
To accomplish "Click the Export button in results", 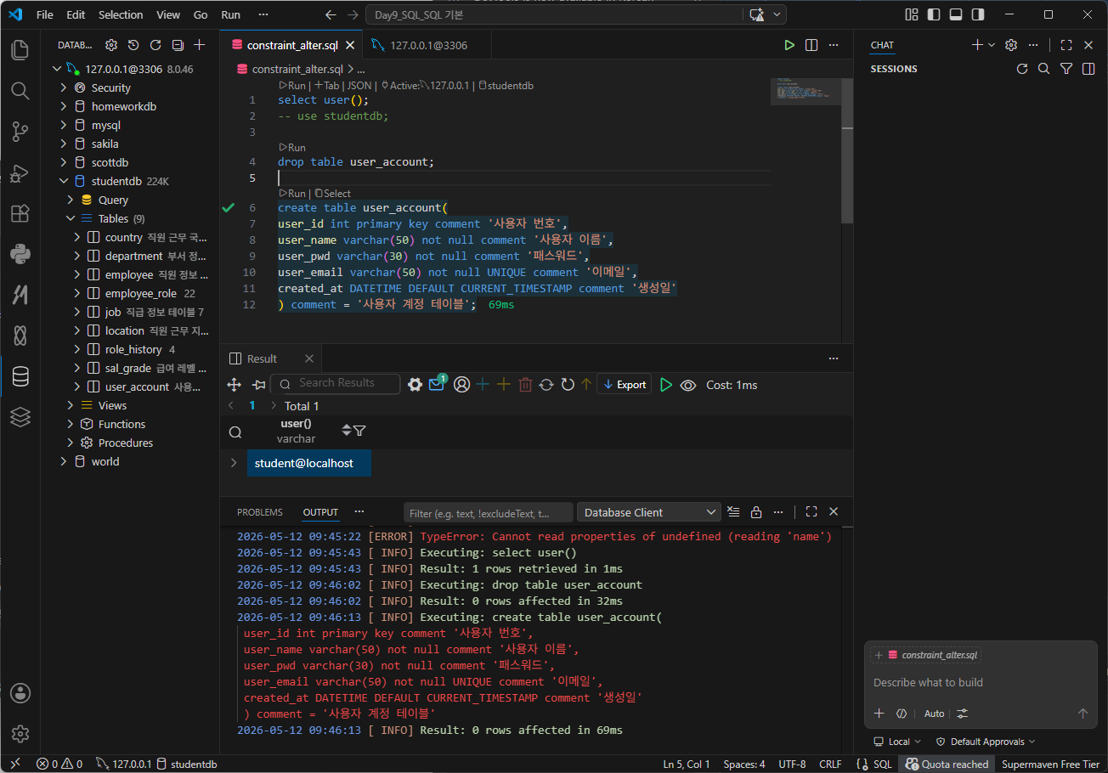I will pyautogui.click(x=624, y=385).
